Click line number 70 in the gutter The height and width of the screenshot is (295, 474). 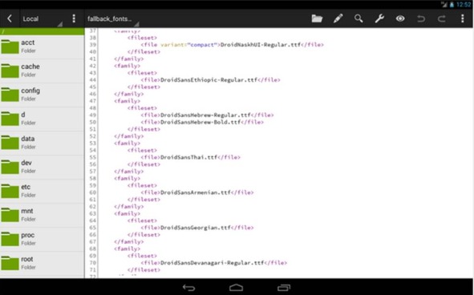pyautogui.click(x=93, y=263)
